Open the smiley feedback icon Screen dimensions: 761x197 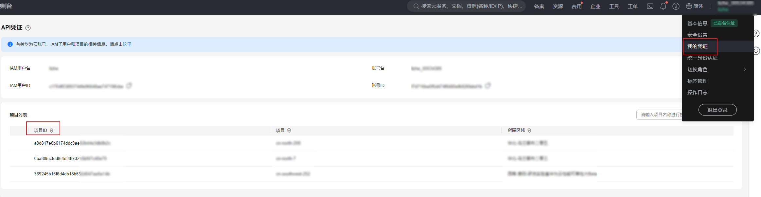click(x=756, y=51)
